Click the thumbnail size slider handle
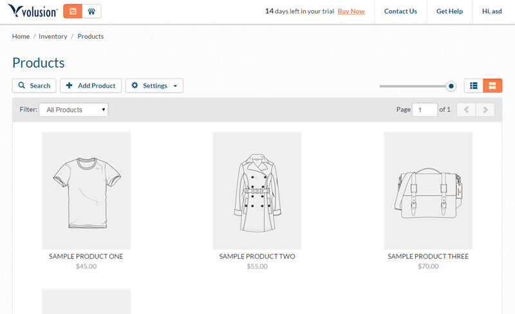This screenshot has height=314, width=515. (451, 86)
